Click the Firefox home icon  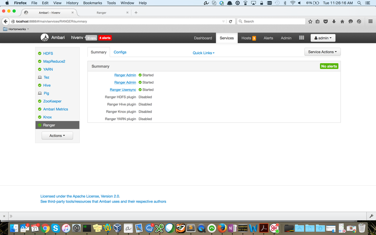[342, 21]
